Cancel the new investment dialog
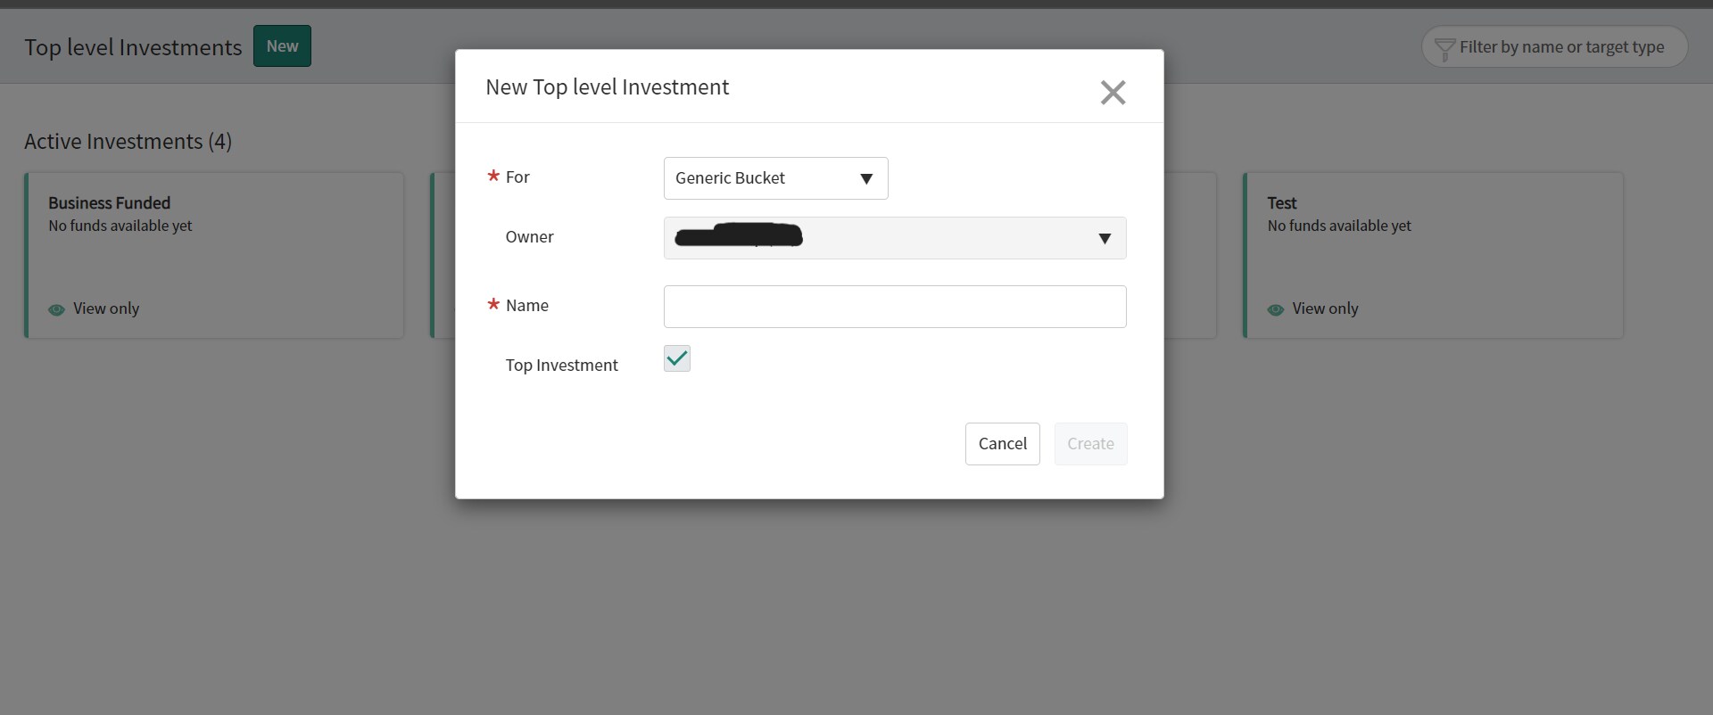The height and width of the screenshot is (715, 1713). click(x=1003, y=444)
